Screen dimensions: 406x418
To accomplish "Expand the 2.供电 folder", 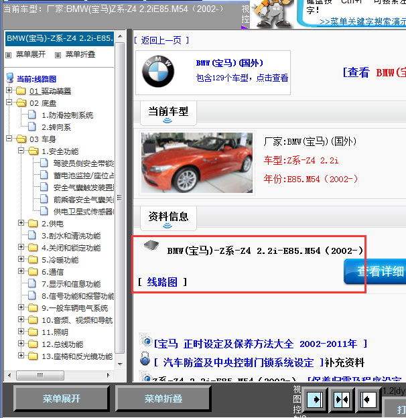I will (21, 223).
